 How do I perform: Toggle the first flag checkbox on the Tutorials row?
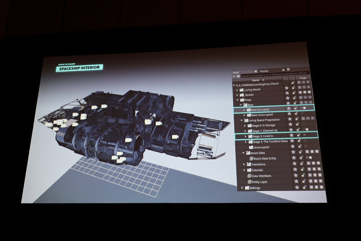pos(309,169)
